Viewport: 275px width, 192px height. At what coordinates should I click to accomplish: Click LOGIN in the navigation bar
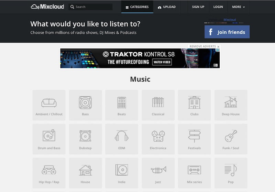click(218, 7)
